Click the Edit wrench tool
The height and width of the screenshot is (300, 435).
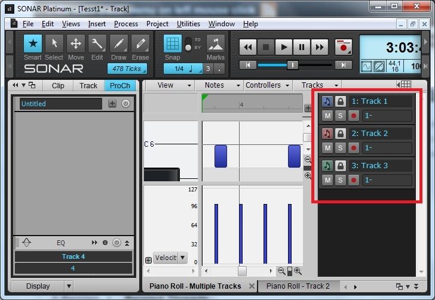coord(97,44)
